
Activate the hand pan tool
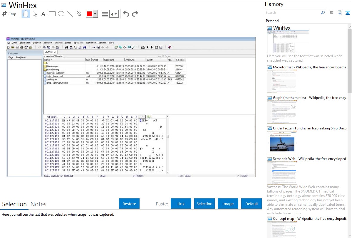pos(26,14)
